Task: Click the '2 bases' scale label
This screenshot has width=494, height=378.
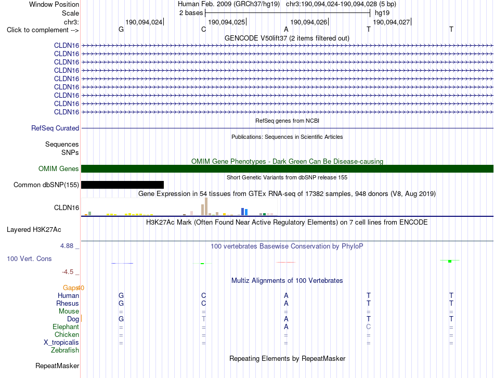Action: [x=191, y=13]
